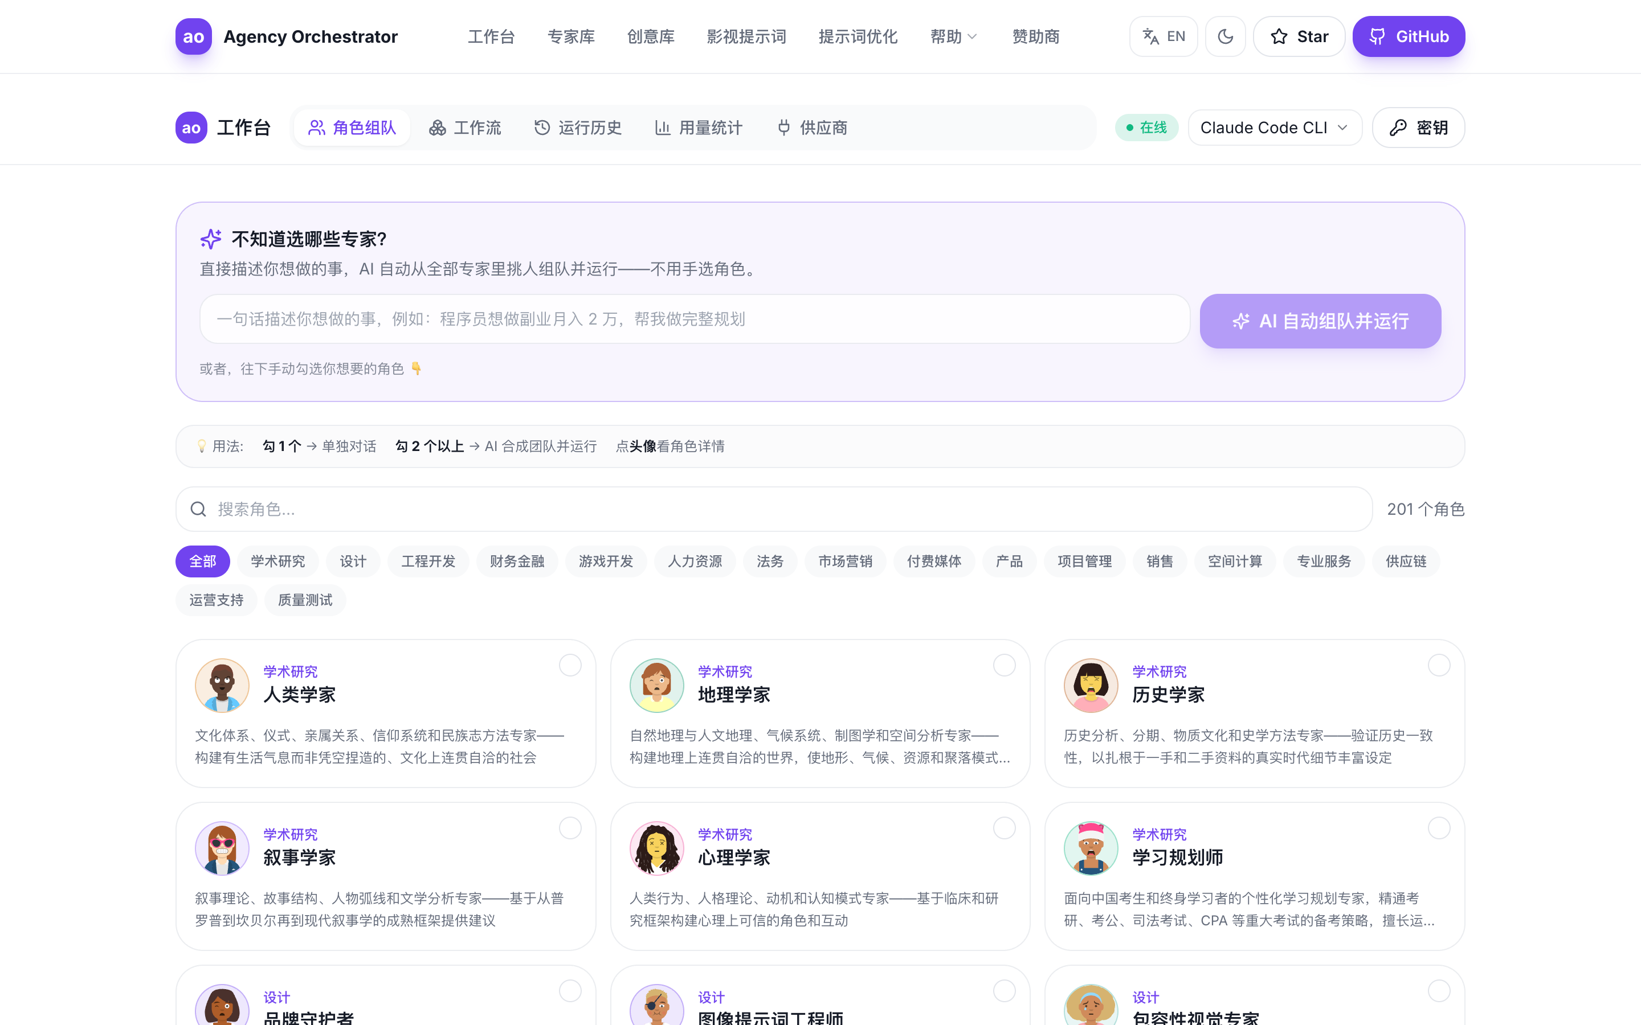The height and width of the screenshot is (1025, 1641).
Task: Open the 专家库 navigation item
Action: tap(571, 36)
